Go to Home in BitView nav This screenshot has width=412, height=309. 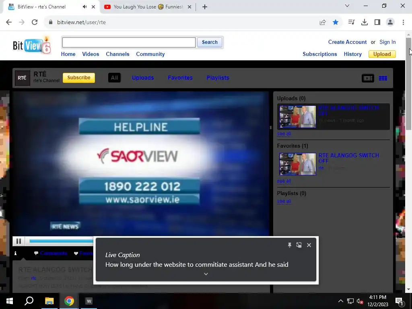(x=68, y=54)
